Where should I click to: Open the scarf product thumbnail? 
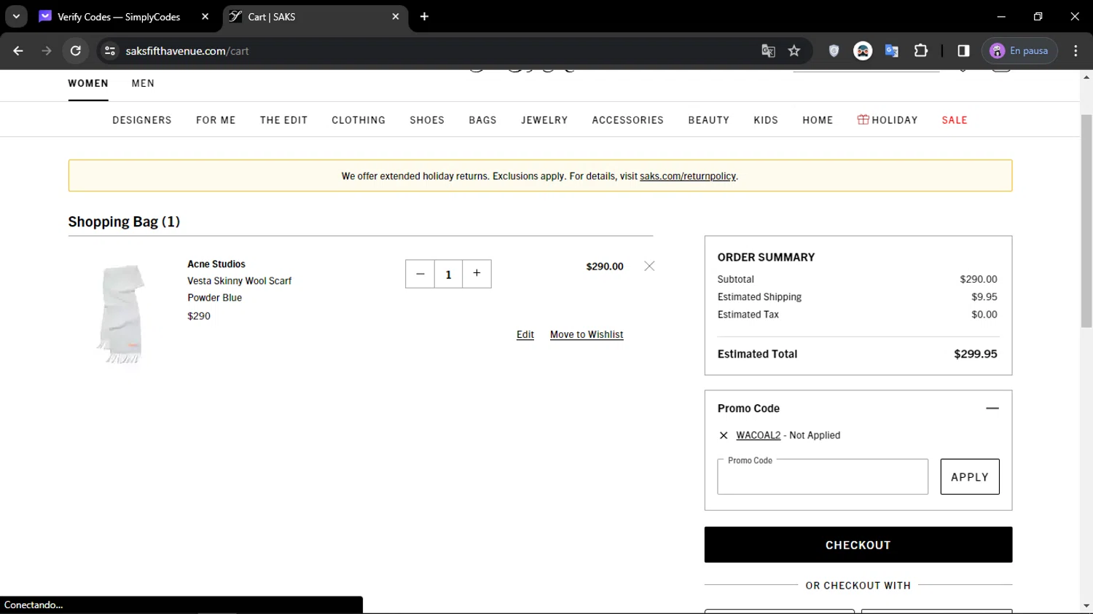[121, 313]
